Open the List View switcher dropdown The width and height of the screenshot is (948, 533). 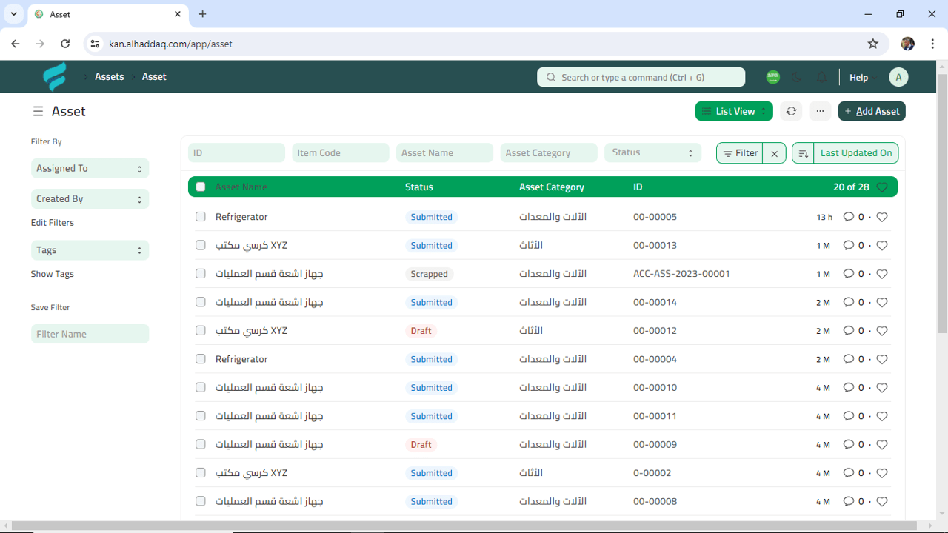pos(734,111)
